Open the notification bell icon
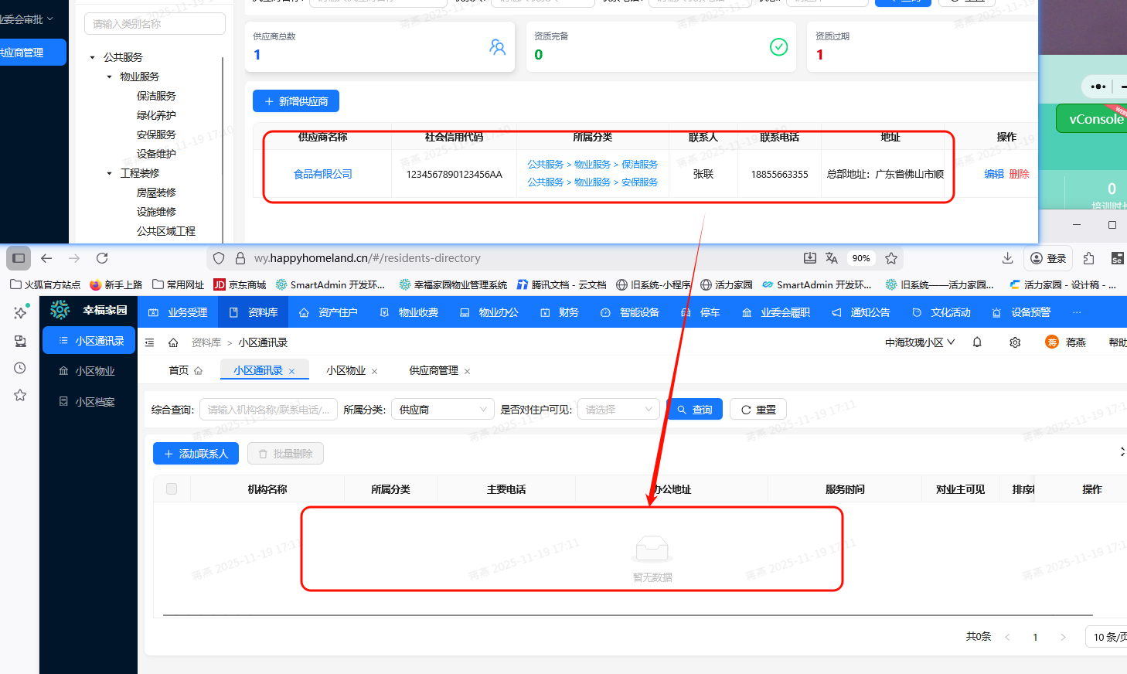The width and height of the screenshot is (1127, 674). (x=976, y=341)
